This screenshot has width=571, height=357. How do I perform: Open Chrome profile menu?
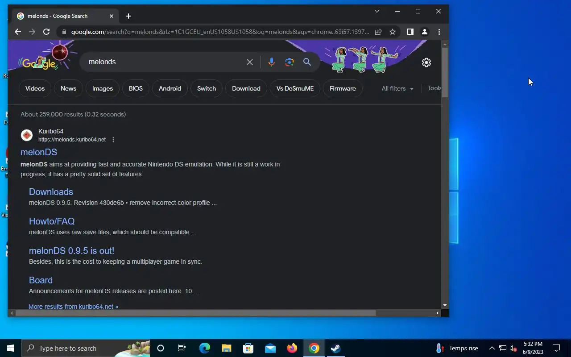pyautogui.click(x=425, y=32)
